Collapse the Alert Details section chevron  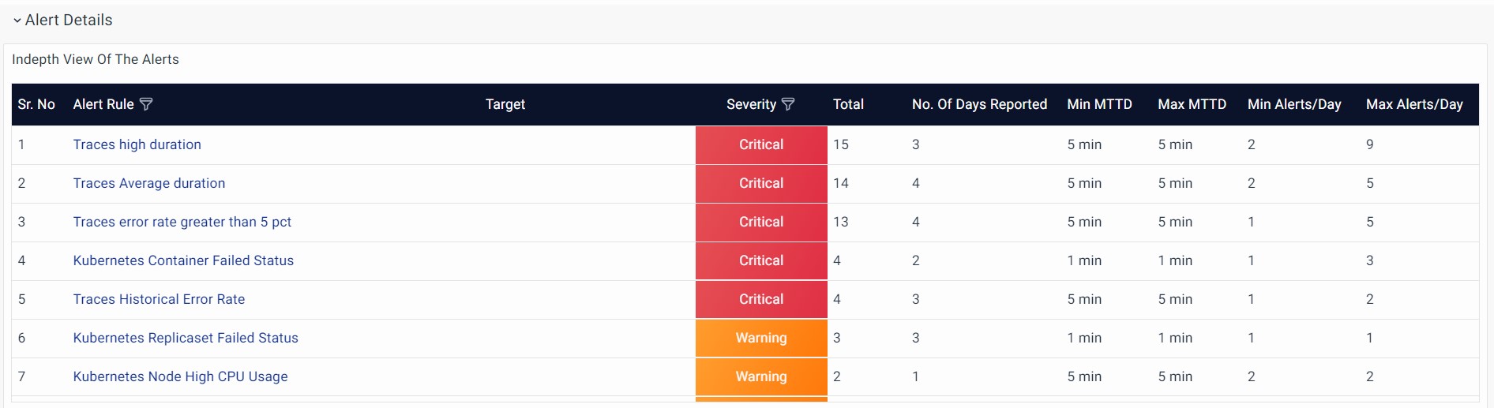point(17,21)
